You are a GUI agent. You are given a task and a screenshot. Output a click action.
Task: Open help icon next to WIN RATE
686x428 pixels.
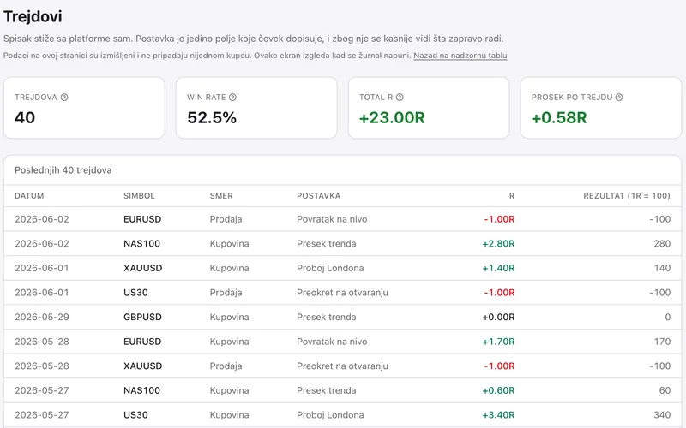tap(232, 98)
